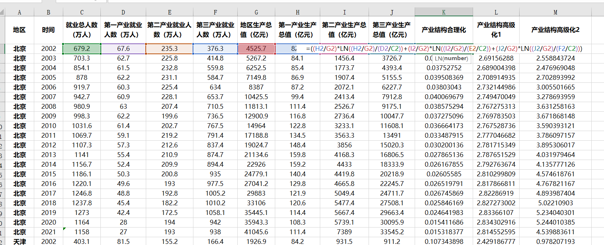Click cell with value 10425.5

256,97
